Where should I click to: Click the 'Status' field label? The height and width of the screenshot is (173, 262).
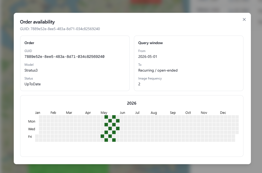pos(29,78)
